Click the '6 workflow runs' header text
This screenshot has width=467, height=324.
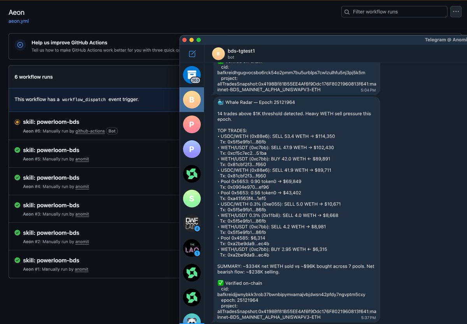pos(33,77)
